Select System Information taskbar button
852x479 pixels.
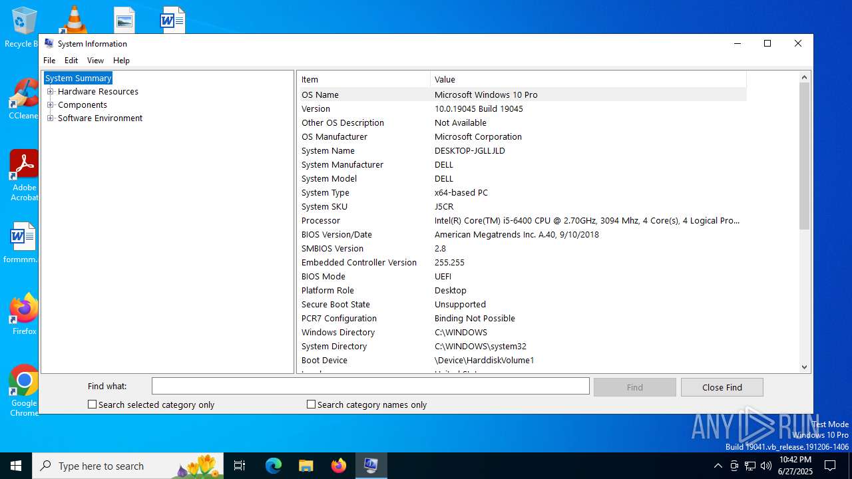tap(371, 466)
